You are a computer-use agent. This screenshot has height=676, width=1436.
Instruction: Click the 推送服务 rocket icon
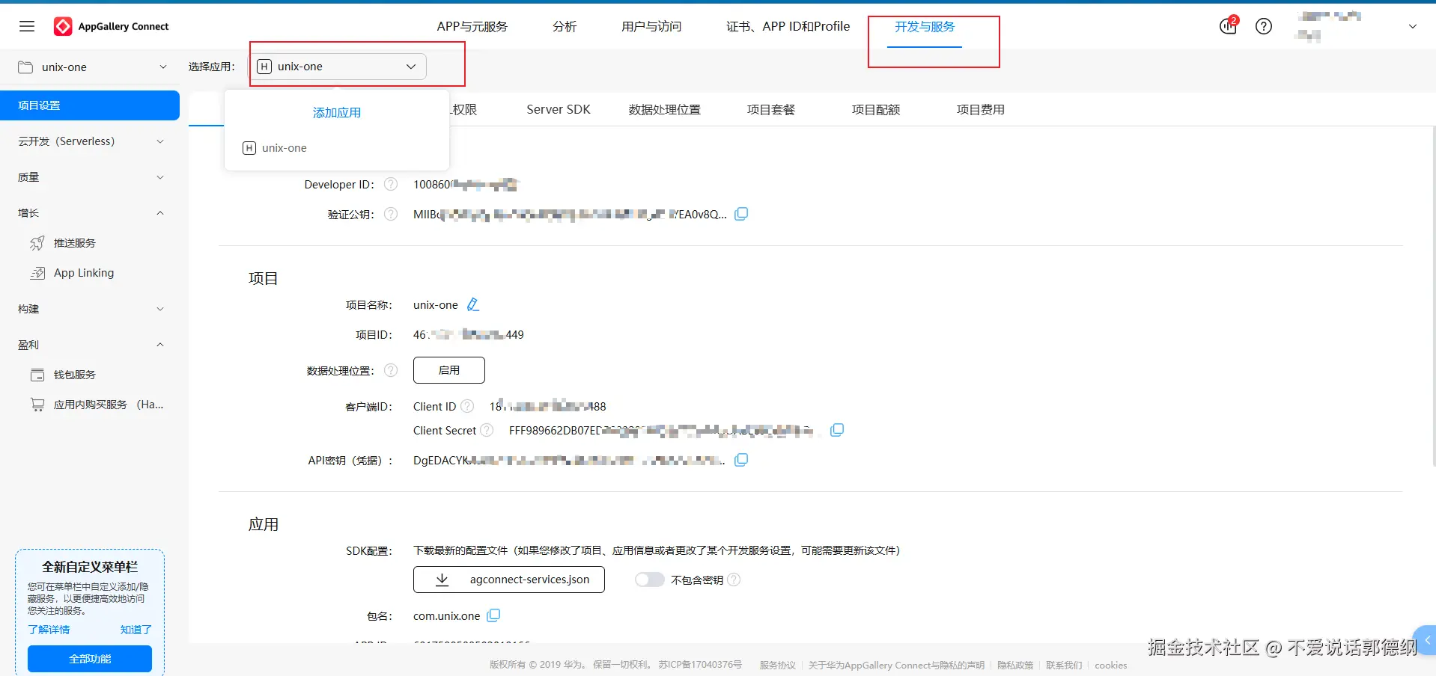(x=37, y=243)
